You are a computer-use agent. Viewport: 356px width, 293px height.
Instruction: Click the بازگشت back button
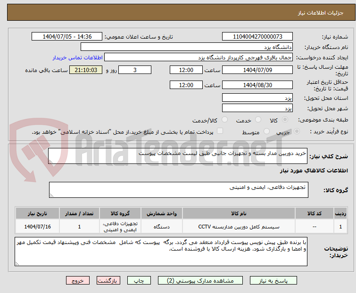coord(108,281)
